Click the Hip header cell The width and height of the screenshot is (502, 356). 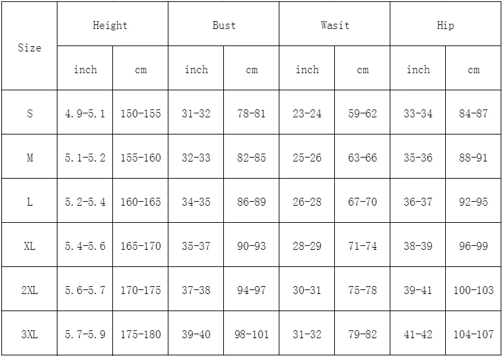[446, 26]
